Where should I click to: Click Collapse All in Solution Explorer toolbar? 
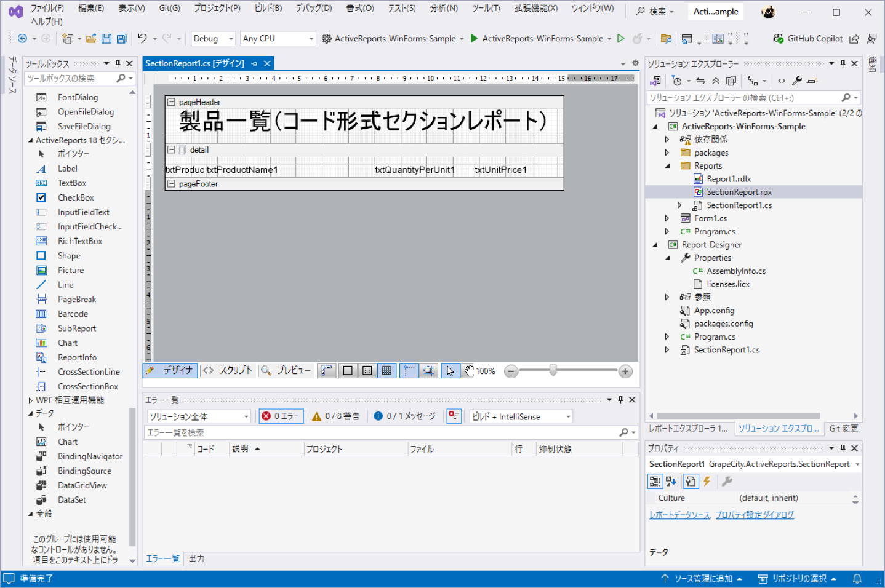[716, 81]
